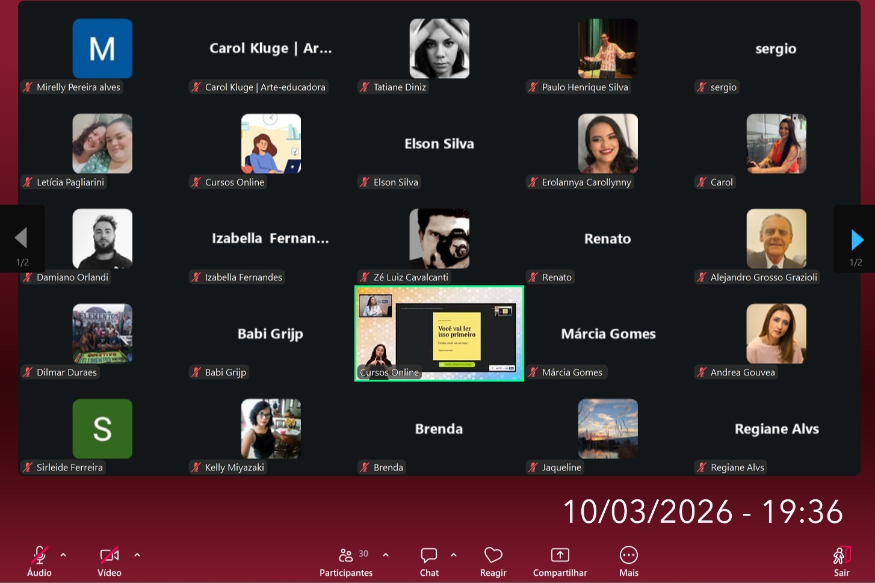875x583 pixels.
Task: Click the large Izabella Fernan... name tile
Action: click(270, 239)
